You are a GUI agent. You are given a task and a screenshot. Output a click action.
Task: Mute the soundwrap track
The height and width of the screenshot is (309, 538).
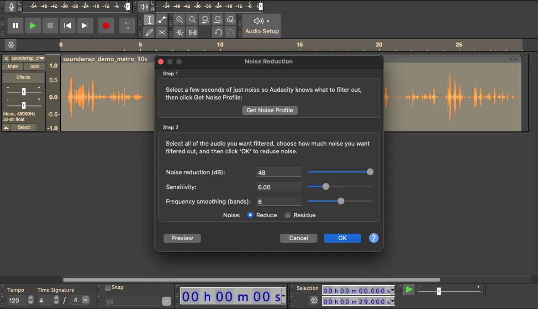coord(13,67)
